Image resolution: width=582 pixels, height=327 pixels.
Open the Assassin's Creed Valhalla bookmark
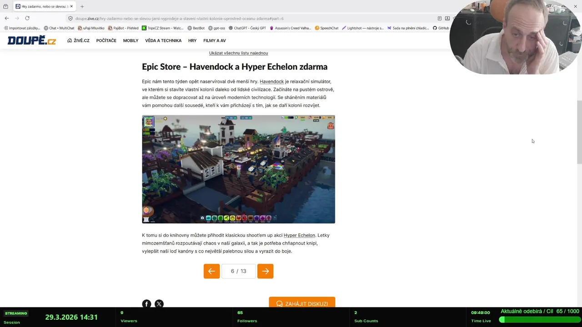291,28
